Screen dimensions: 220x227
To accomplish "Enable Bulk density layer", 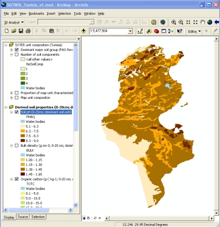I will pyautogui.click(x=17, y=145).
